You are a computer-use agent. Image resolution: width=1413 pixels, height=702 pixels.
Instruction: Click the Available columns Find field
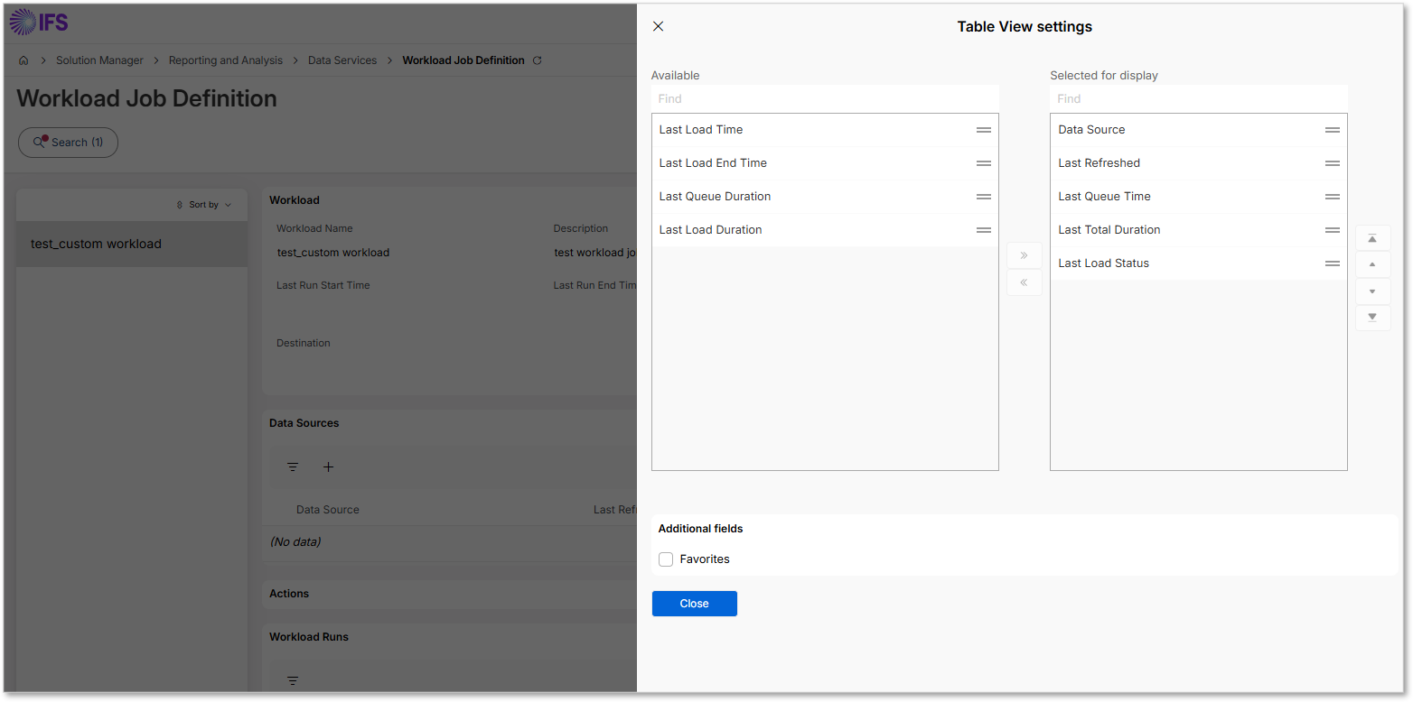tap(825, 98)
